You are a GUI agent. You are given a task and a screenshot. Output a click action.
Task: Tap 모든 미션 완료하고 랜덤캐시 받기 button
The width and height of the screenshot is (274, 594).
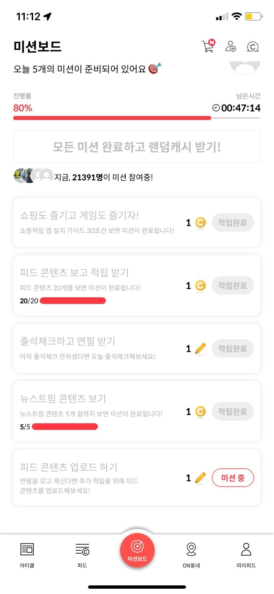tap(137, 147)
